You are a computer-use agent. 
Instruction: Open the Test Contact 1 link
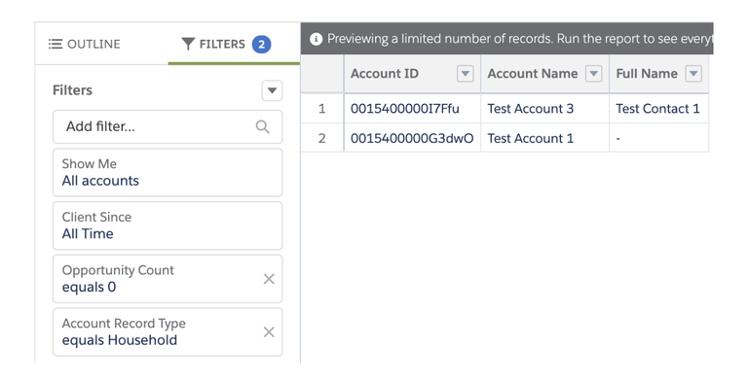click(x=657, y=109)
